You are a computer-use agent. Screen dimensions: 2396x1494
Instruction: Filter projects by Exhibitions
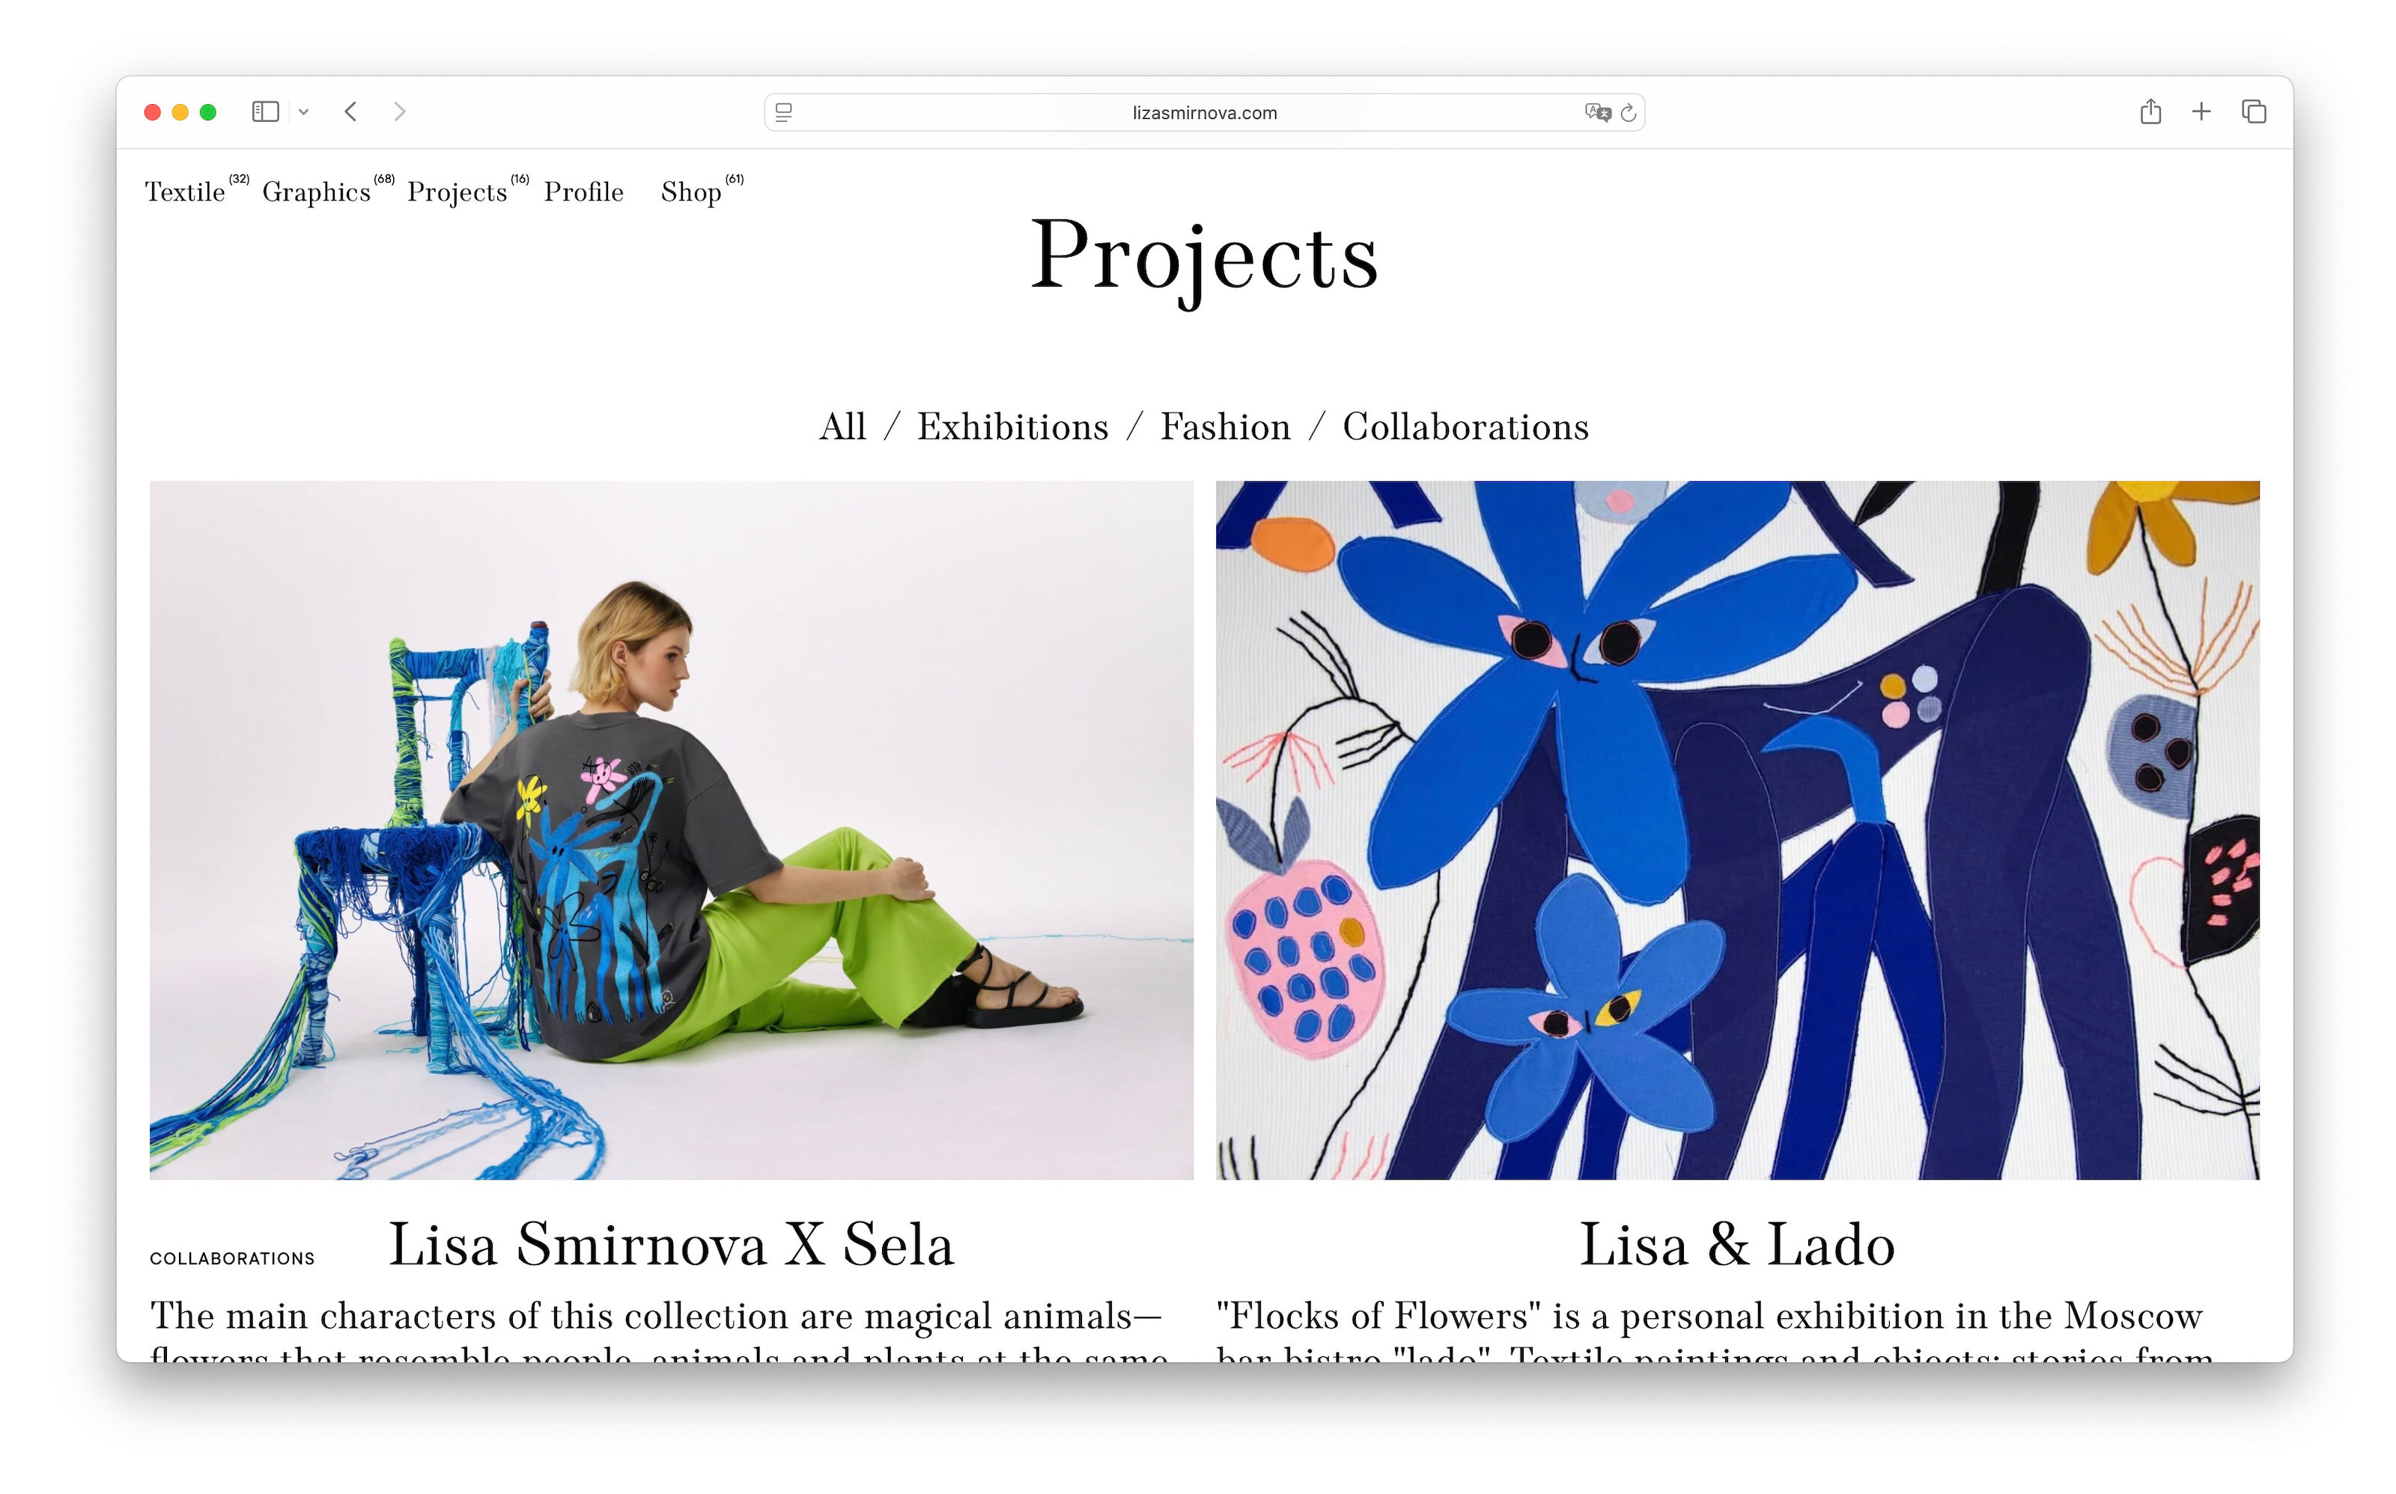pyautogui.click(x=1012, y=427)
